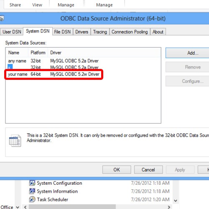
Task: Click the Task Scheduler shortcut icon
Action: (32, 199)
